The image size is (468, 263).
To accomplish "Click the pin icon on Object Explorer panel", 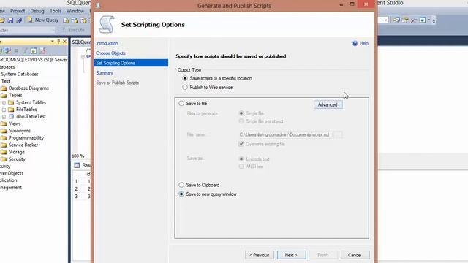I will tap(58, 42).
